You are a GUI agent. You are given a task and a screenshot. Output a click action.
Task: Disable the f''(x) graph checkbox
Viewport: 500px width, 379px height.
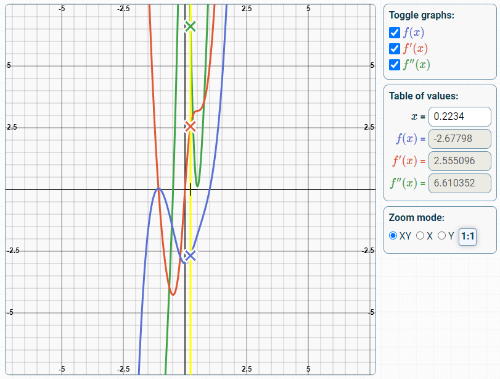[x=395, y=65]
